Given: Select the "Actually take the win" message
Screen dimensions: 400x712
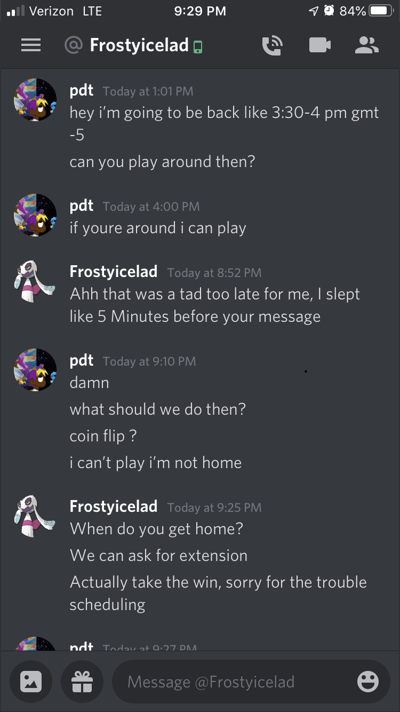Looking at the screenshot, I should pos(218,593).
